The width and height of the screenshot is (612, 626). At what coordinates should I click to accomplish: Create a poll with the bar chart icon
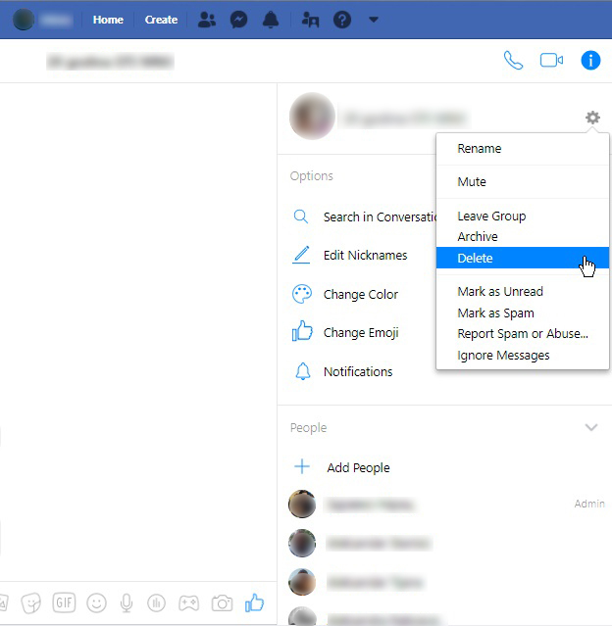point(156,602)
